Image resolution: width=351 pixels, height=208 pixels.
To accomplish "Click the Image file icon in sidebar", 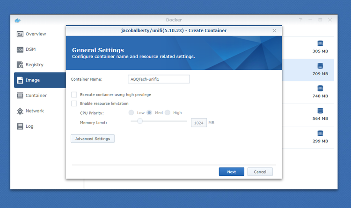I will click(x=20, y=80).
